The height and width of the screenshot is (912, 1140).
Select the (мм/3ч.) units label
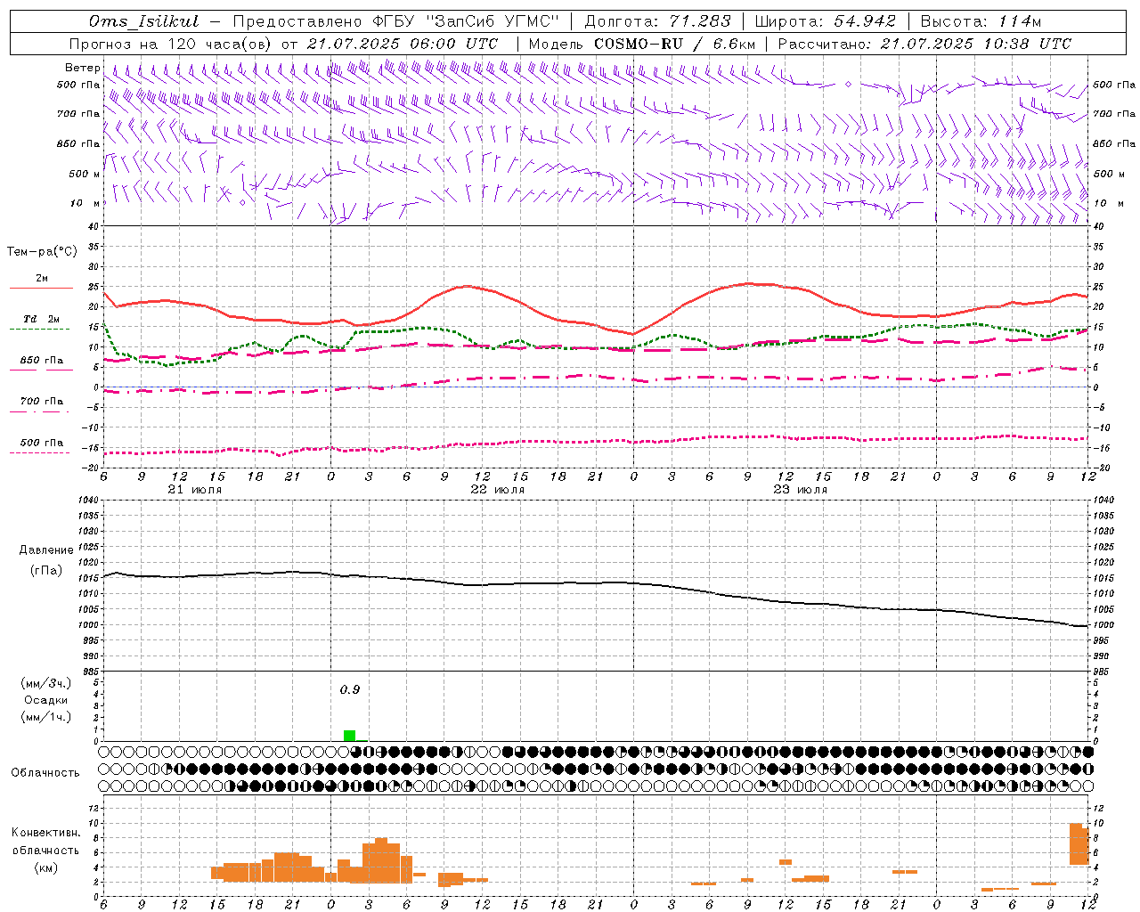tap(45, 683)
